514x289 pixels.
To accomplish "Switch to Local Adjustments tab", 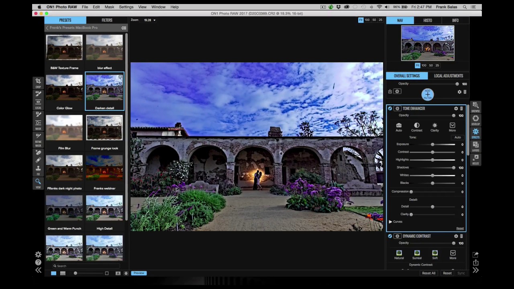I will point(448,76).
